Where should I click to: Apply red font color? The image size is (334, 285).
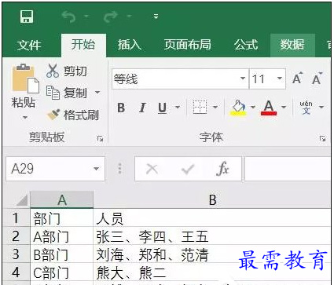(269, 108)
